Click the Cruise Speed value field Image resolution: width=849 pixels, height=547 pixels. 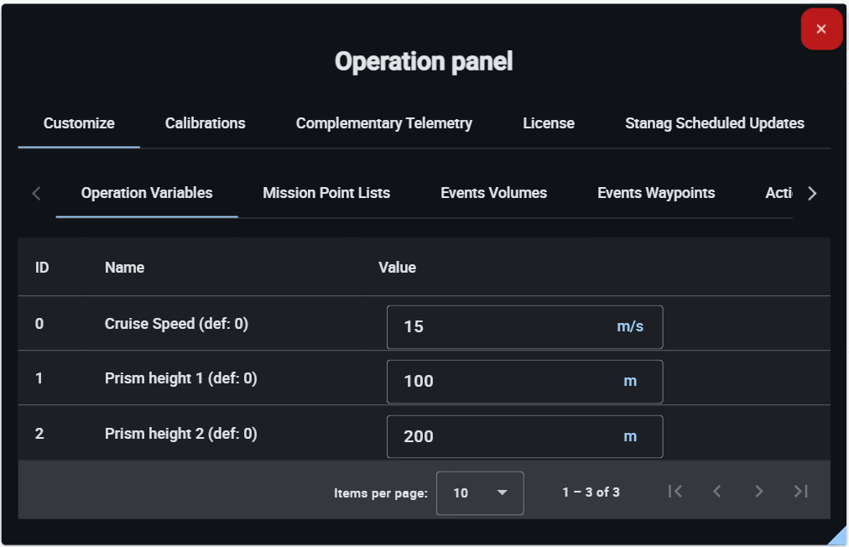[x=503, y=326]
